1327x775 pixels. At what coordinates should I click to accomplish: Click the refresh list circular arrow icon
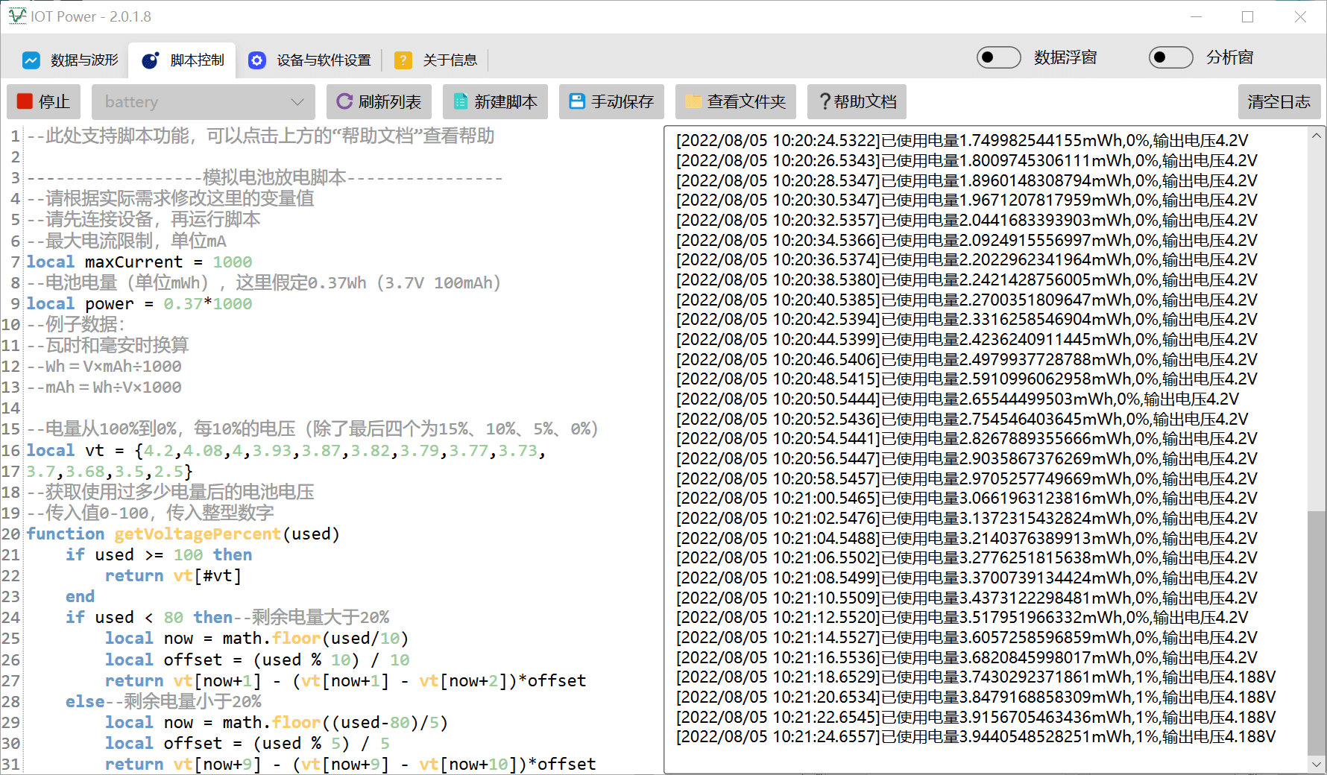(344, 101)
